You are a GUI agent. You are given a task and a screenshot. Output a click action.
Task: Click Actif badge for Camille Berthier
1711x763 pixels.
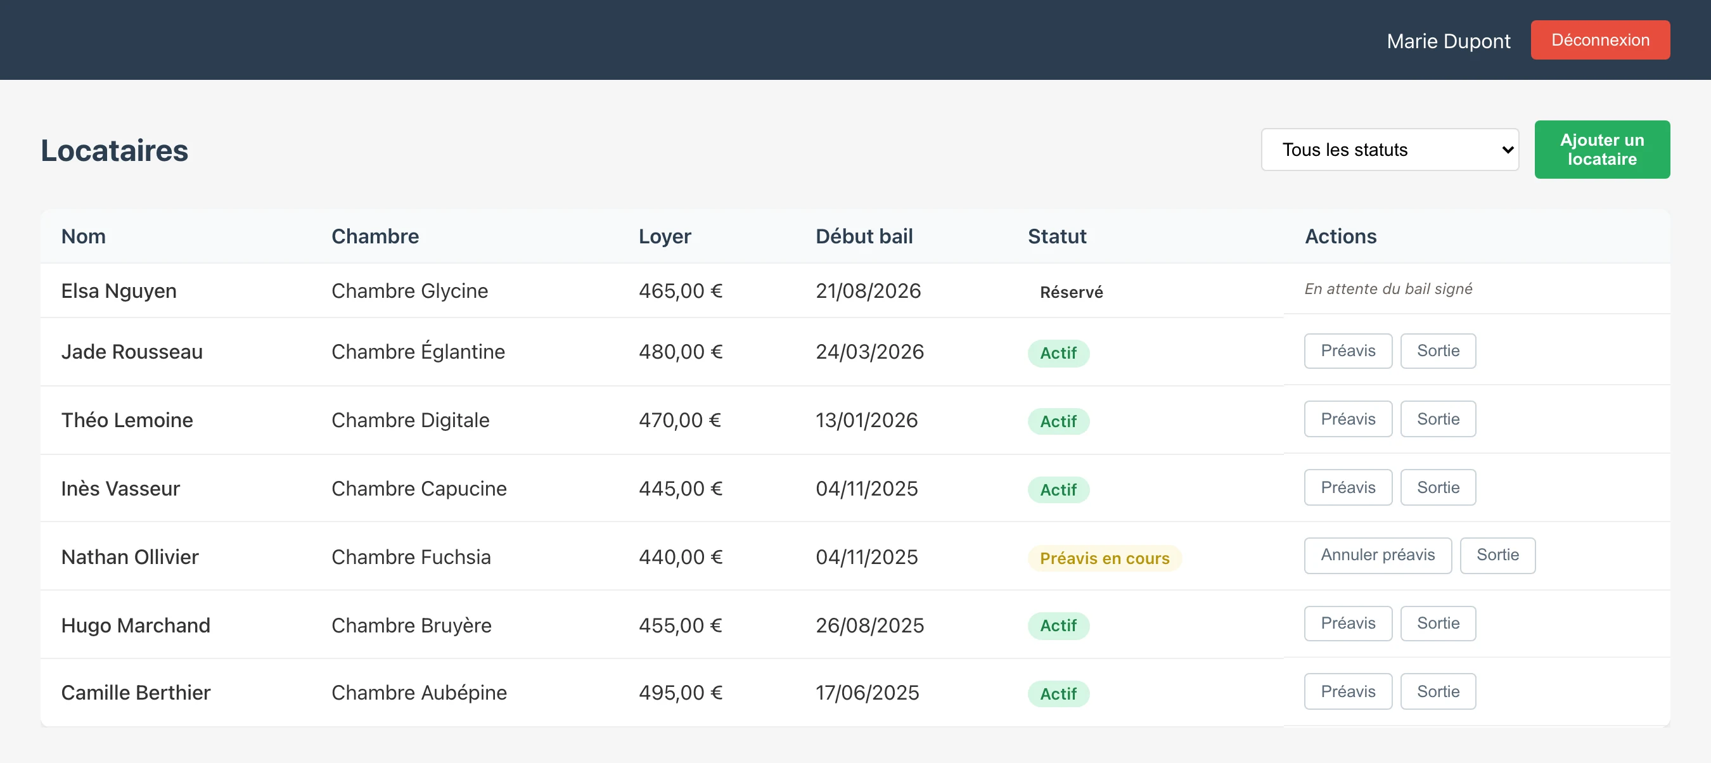pos(1058,694)
